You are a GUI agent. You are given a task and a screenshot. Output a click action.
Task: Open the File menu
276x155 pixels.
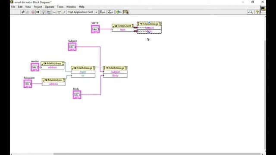[13, 7]
